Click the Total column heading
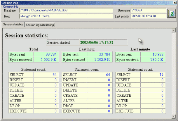Screen dimensions: 178x121 [34, 49]
